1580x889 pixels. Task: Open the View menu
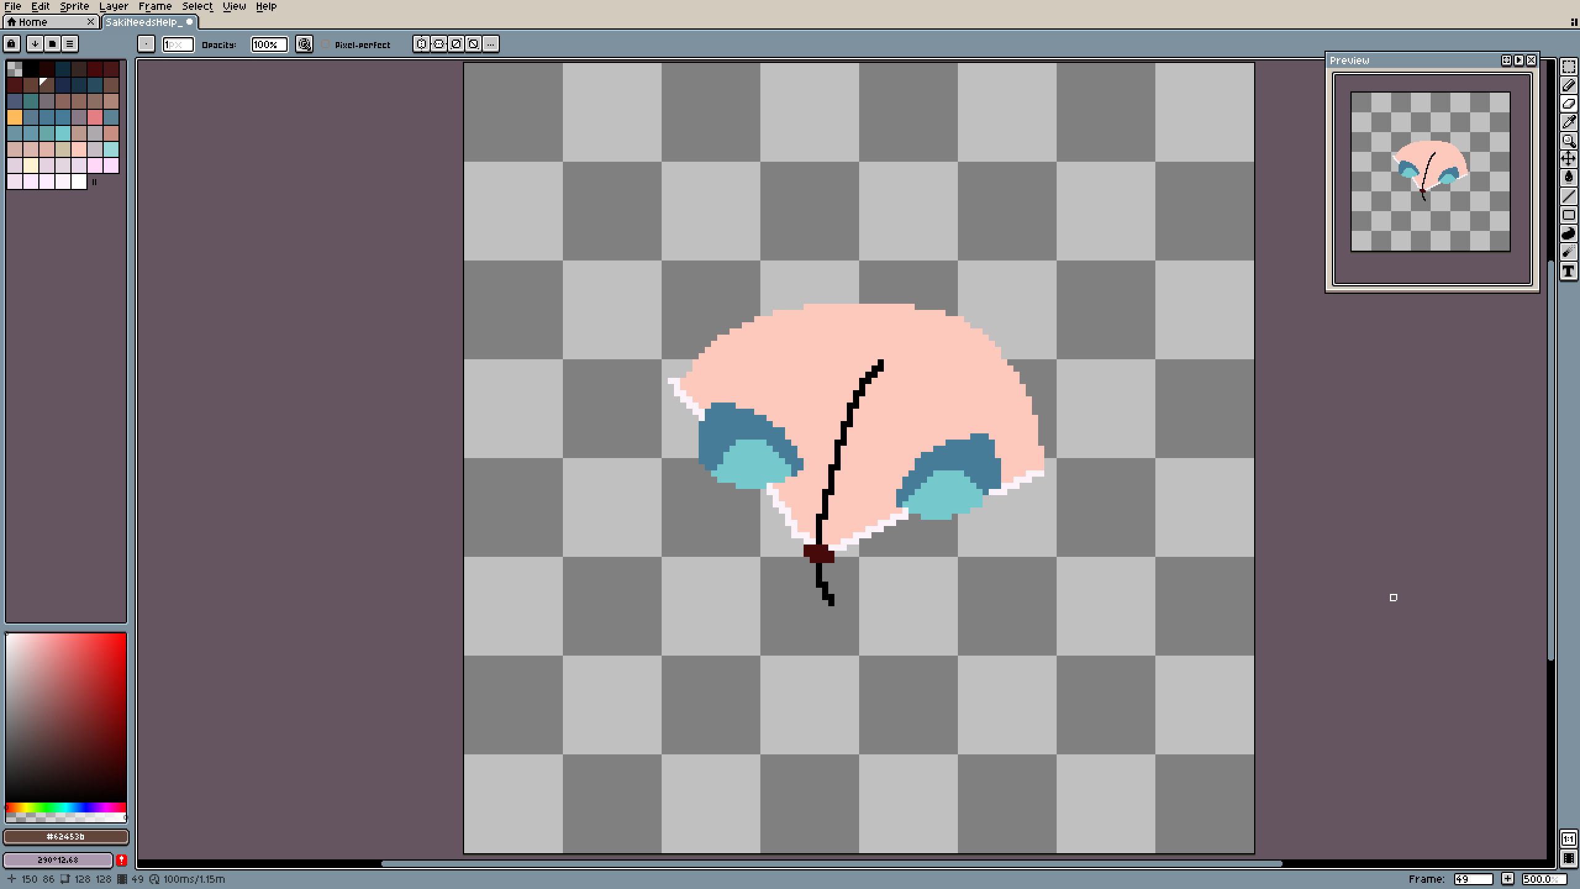click(x=235, y=6)
